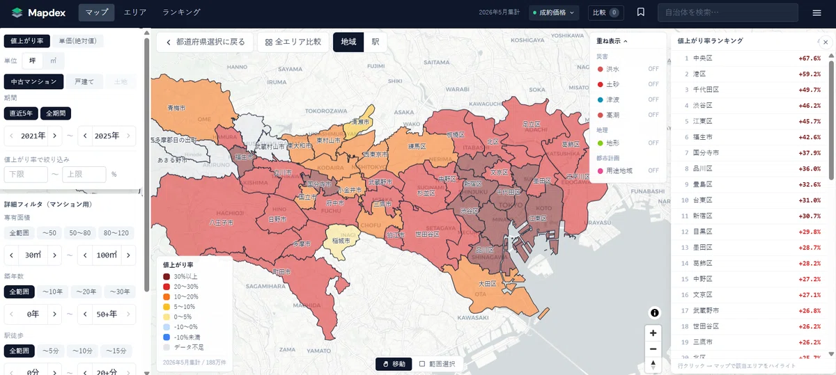
Task: Zoom out with the minus button
Action: pyautogui.click(x=653, y=349)
